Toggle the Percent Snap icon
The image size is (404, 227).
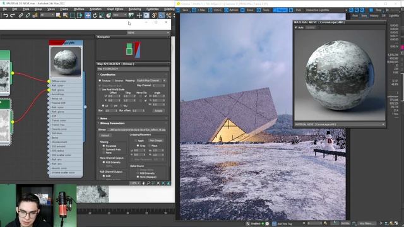(x=169, y=15)
